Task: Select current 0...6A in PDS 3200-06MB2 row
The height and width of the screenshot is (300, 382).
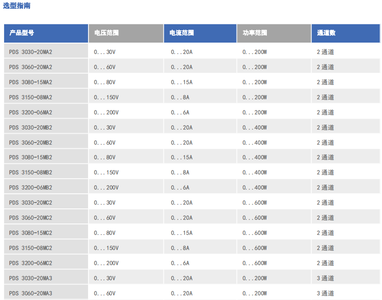Action: click(x=180, y=188)
